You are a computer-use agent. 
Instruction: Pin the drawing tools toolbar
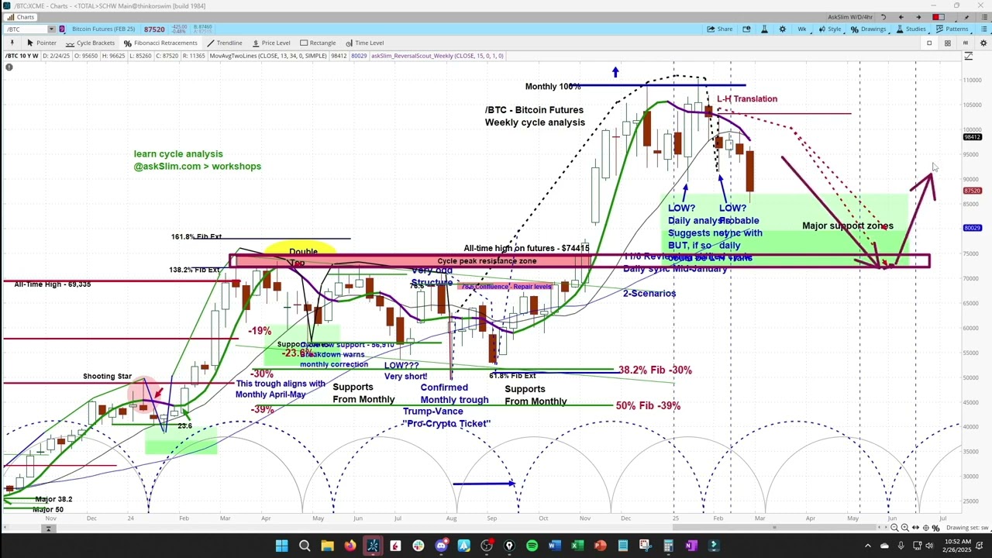pos(12,43)
